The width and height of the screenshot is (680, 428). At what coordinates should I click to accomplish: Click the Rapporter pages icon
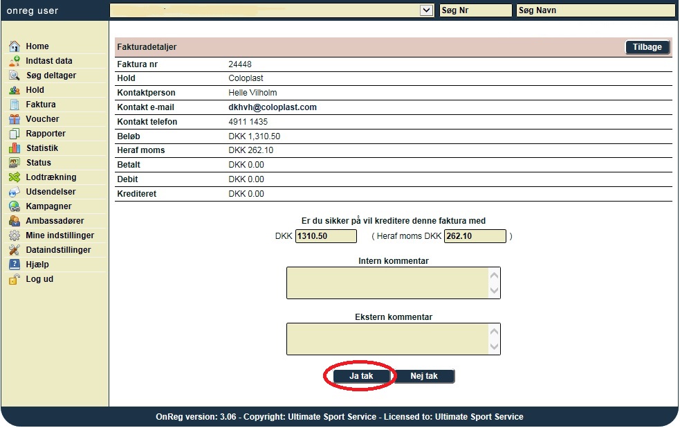coord(15,133)
